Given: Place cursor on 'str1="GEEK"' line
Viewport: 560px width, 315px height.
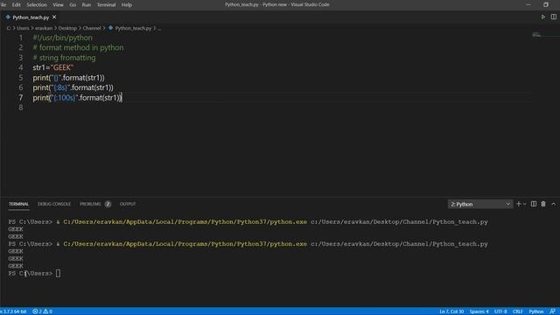Looking at the screenshot, I should tap(52, 67).
